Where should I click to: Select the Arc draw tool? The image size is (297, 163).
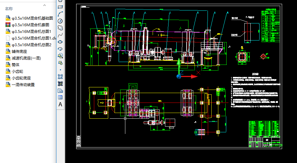(60, 14)
